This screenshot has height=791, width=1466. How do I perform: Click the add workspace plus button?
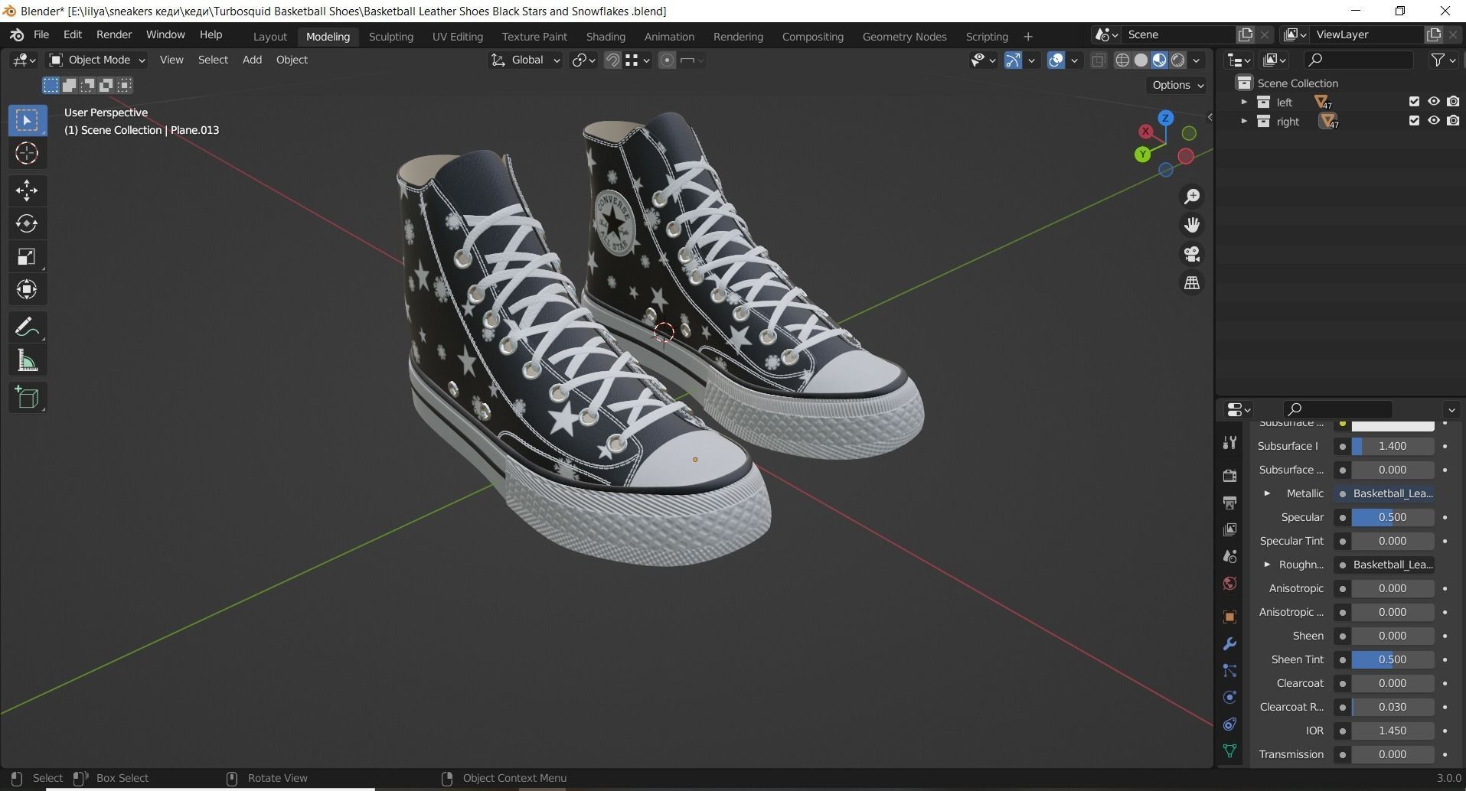[x=1027, y=37]
